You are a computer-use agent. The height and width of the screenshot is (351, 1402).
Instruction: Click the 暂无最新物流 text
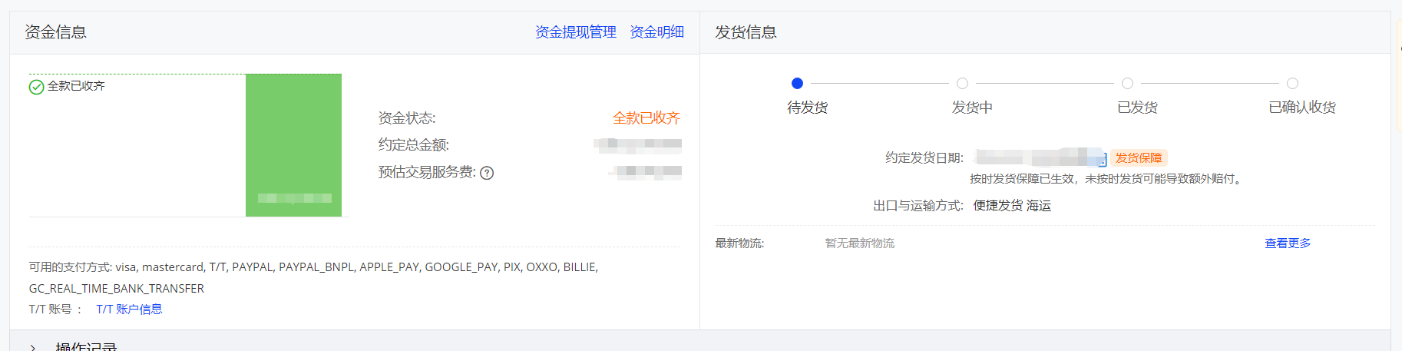pyautogui.click(x=860, y=243)
